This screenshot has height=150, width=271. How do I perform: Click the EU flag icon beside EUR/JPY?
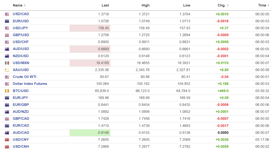click(x=7, y=98)
